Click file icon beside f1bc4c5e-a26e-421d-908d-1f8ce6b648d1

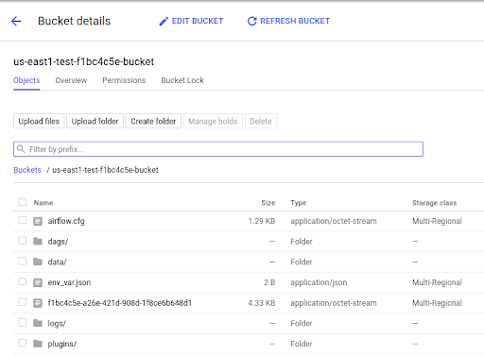38,303
